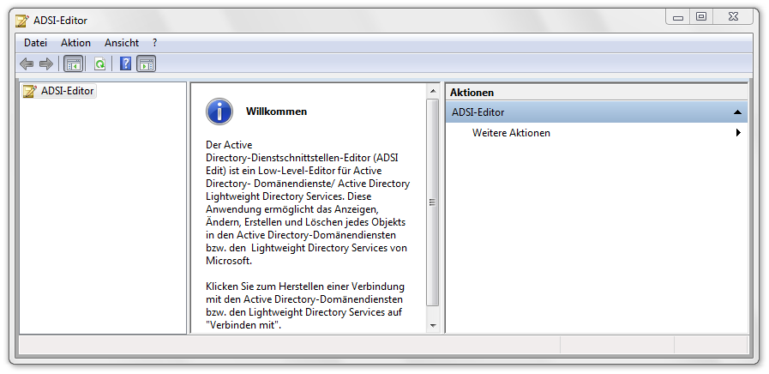Open Help via the blue question mark icon
Viewport: 769px width, 374px height.
125,63
